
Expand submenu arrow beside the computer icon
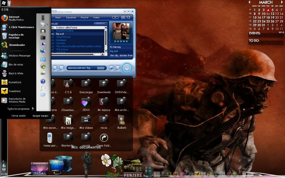click(48, 24)
